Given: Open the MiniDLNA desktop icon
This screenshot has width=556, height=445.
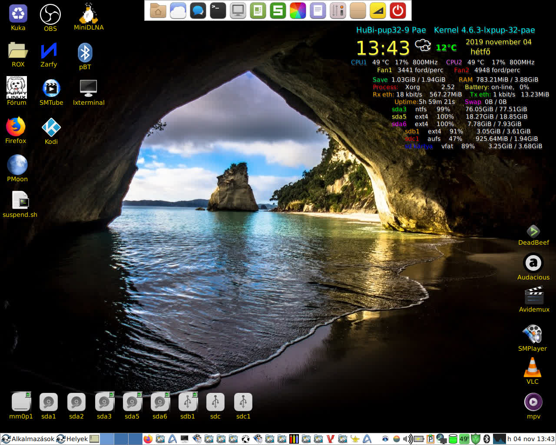Looking at the screenshot, I should (x=89, y=13).
